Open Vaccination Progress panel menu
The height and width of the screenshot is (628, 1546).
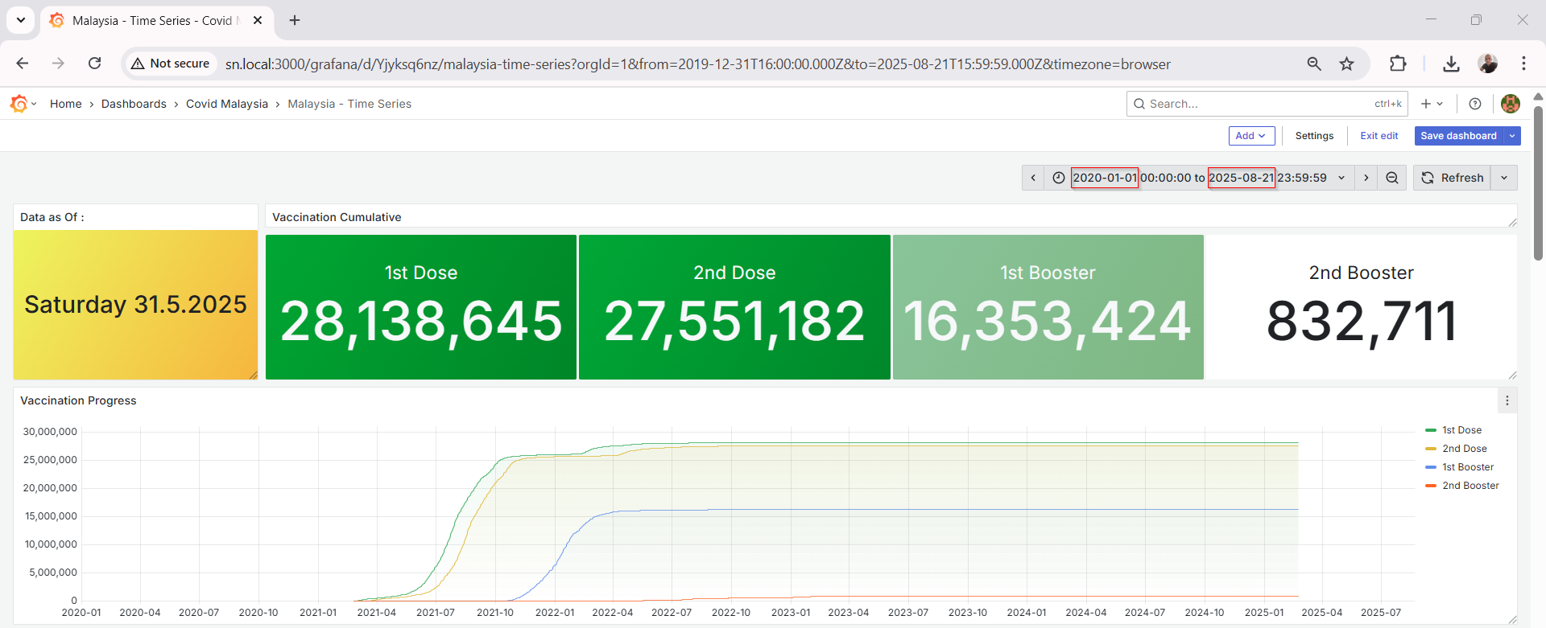[1507, 400]
